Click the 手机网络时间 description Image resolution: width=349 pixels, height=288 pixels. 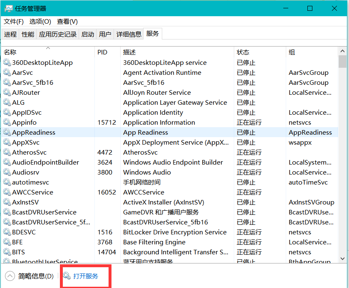click(x=142, y=182)
